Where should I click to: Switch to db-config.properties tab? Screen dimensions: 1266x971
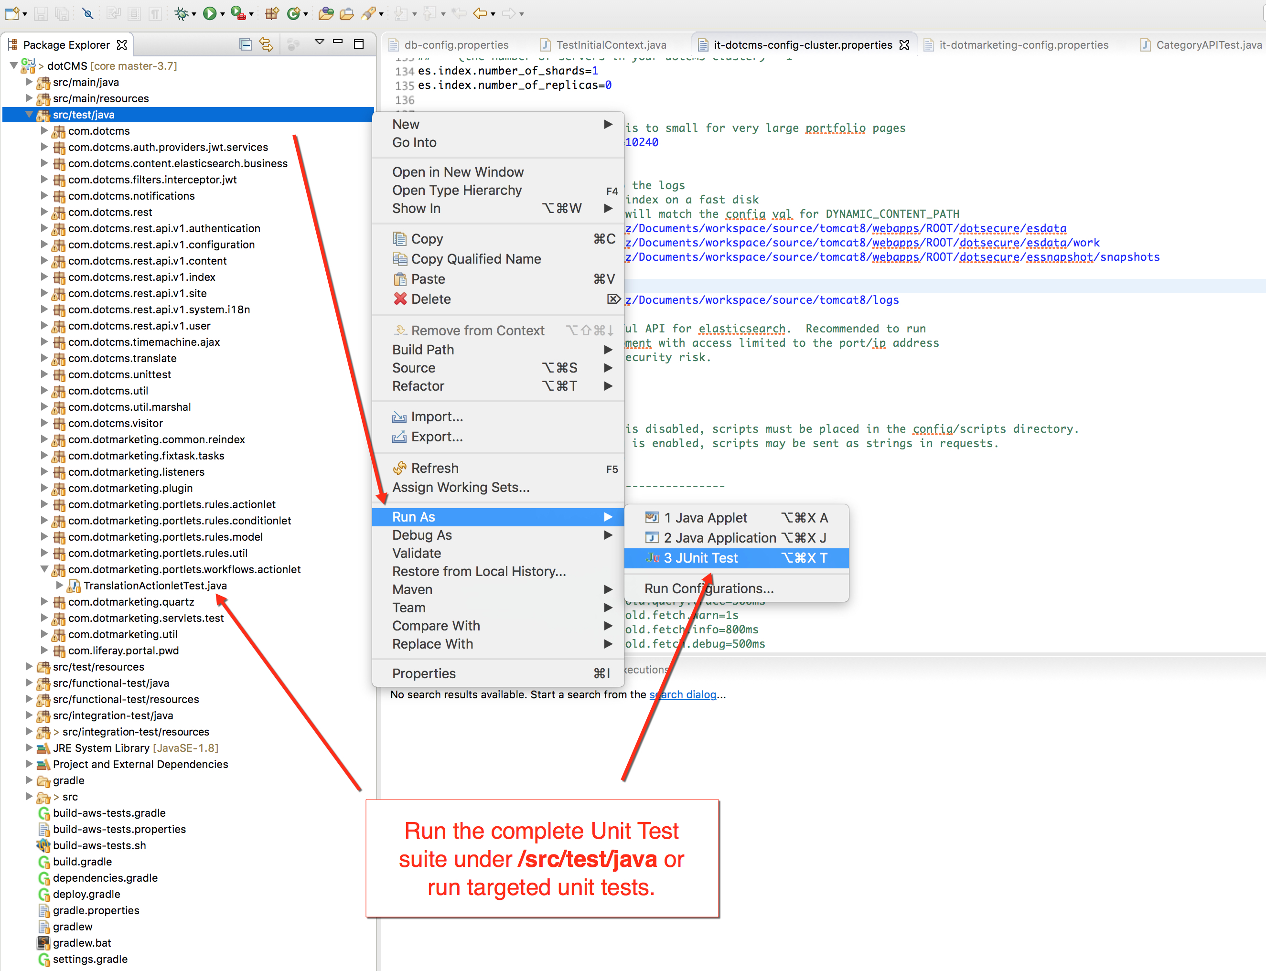tap(449, 45)
